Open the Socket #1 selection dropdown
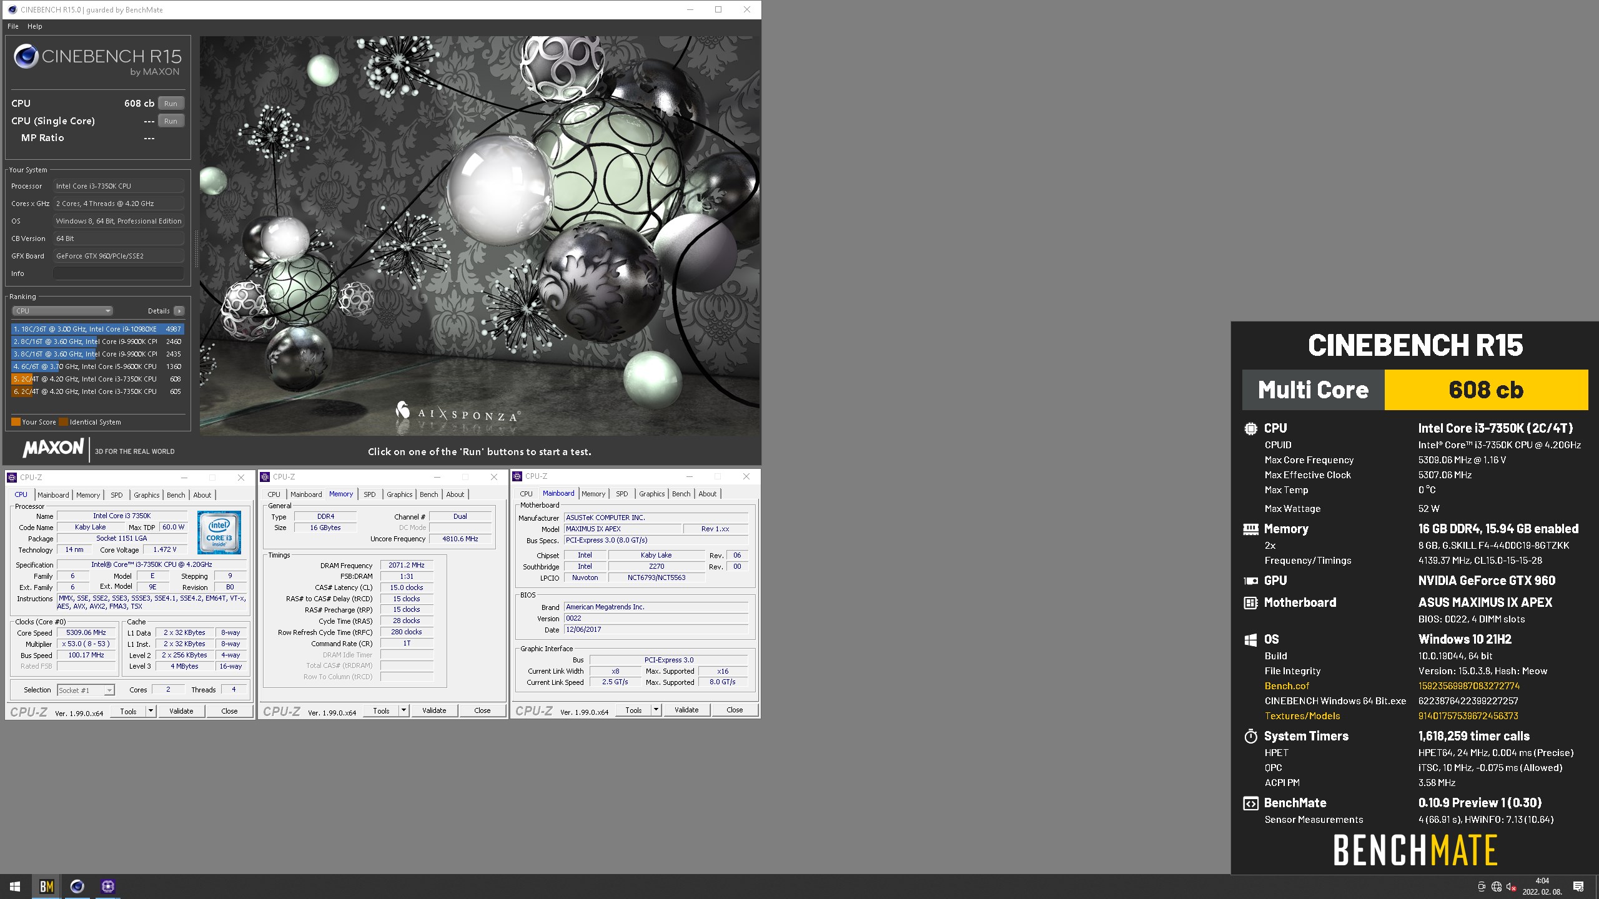This screenshot has height=899, width=1599. [x=86, y=690]
